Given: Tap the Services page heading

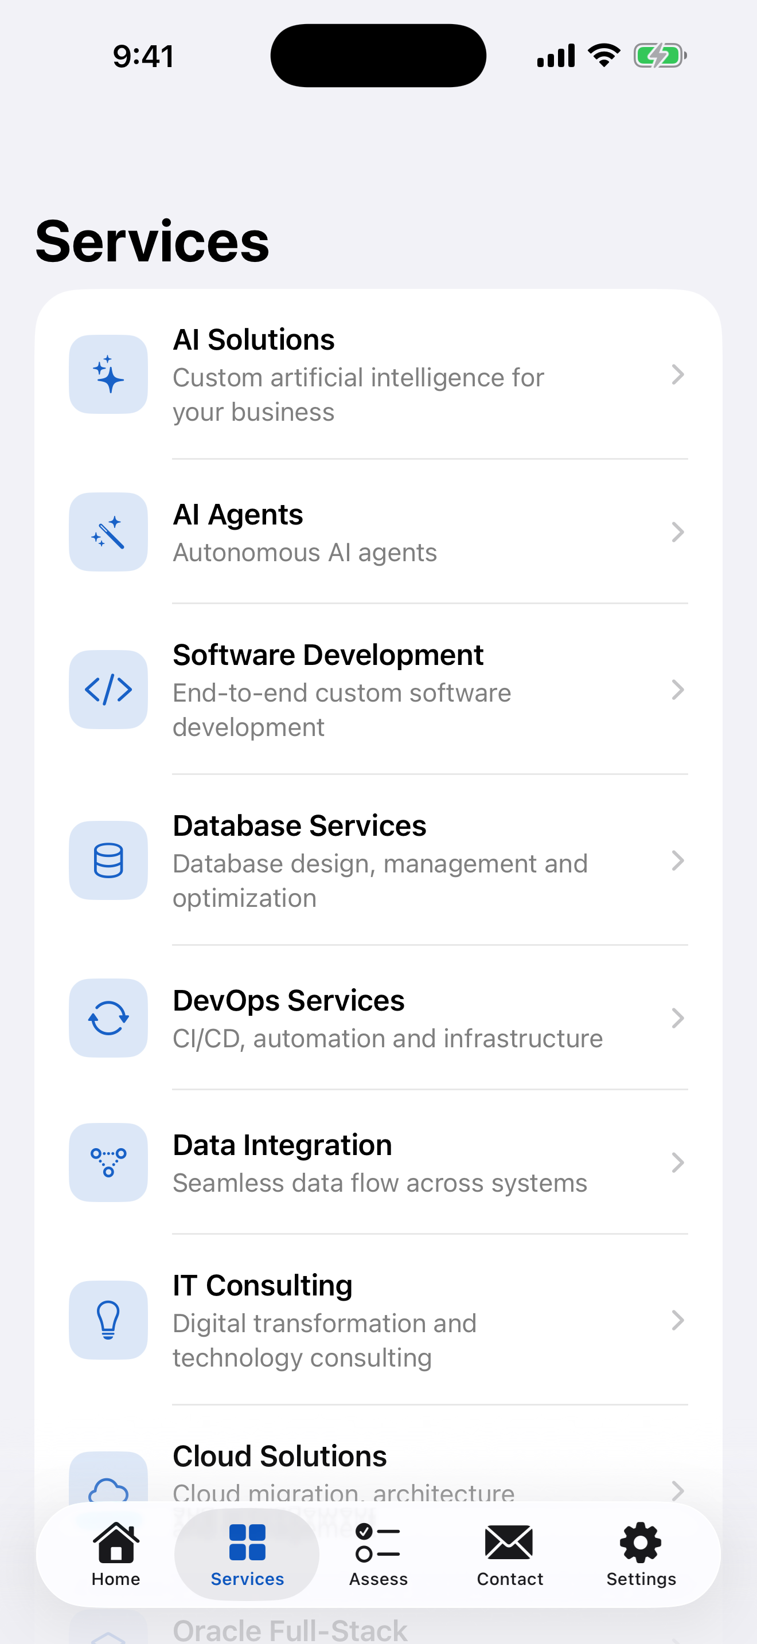Looking at the screenshot, I should (x=153, y=241).
